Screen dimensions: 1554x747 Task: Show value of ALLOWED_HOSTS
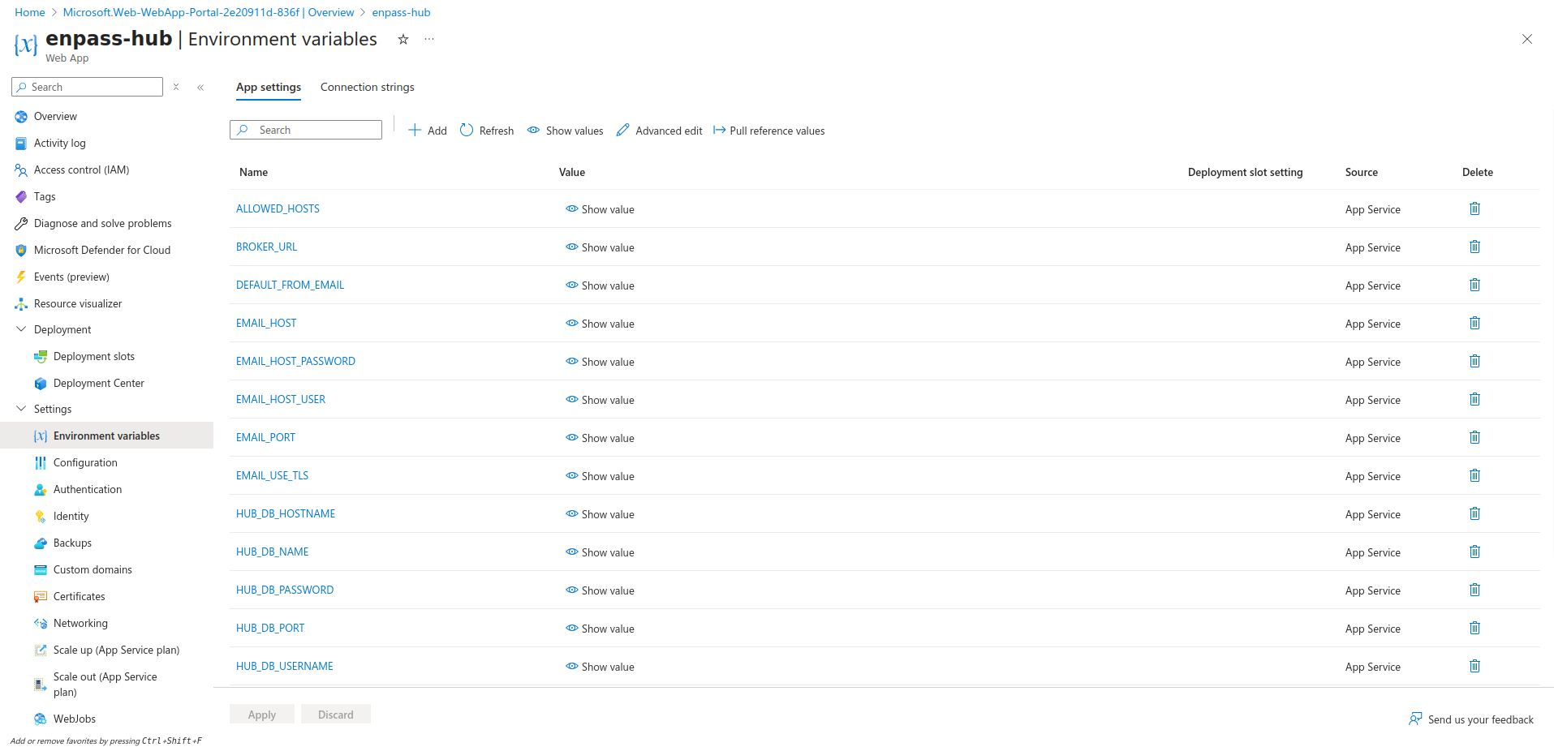tap(600, 209)
